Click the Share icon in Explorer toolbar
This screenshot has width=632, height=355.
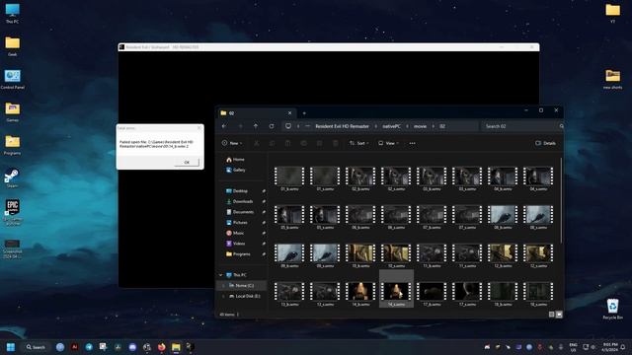pyautogui.click(x=319, y=143)
